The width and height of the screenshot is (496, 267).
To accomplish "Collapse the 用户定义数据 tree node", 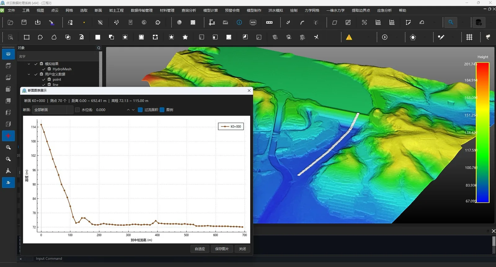I will pyautogui.click(x=29, y=75).
